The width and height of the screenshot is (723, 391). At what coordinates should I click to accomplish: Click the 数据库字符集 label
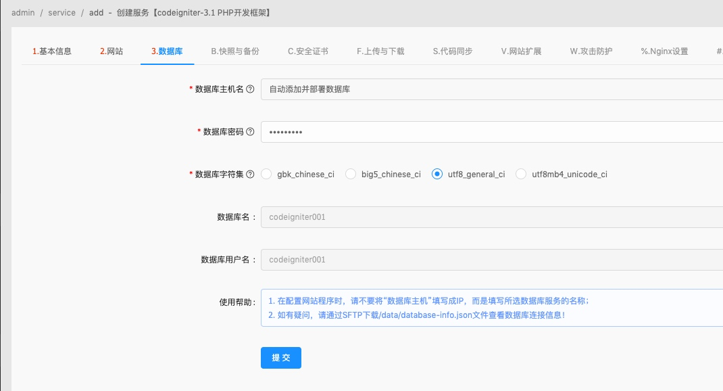tap(219, 174)
